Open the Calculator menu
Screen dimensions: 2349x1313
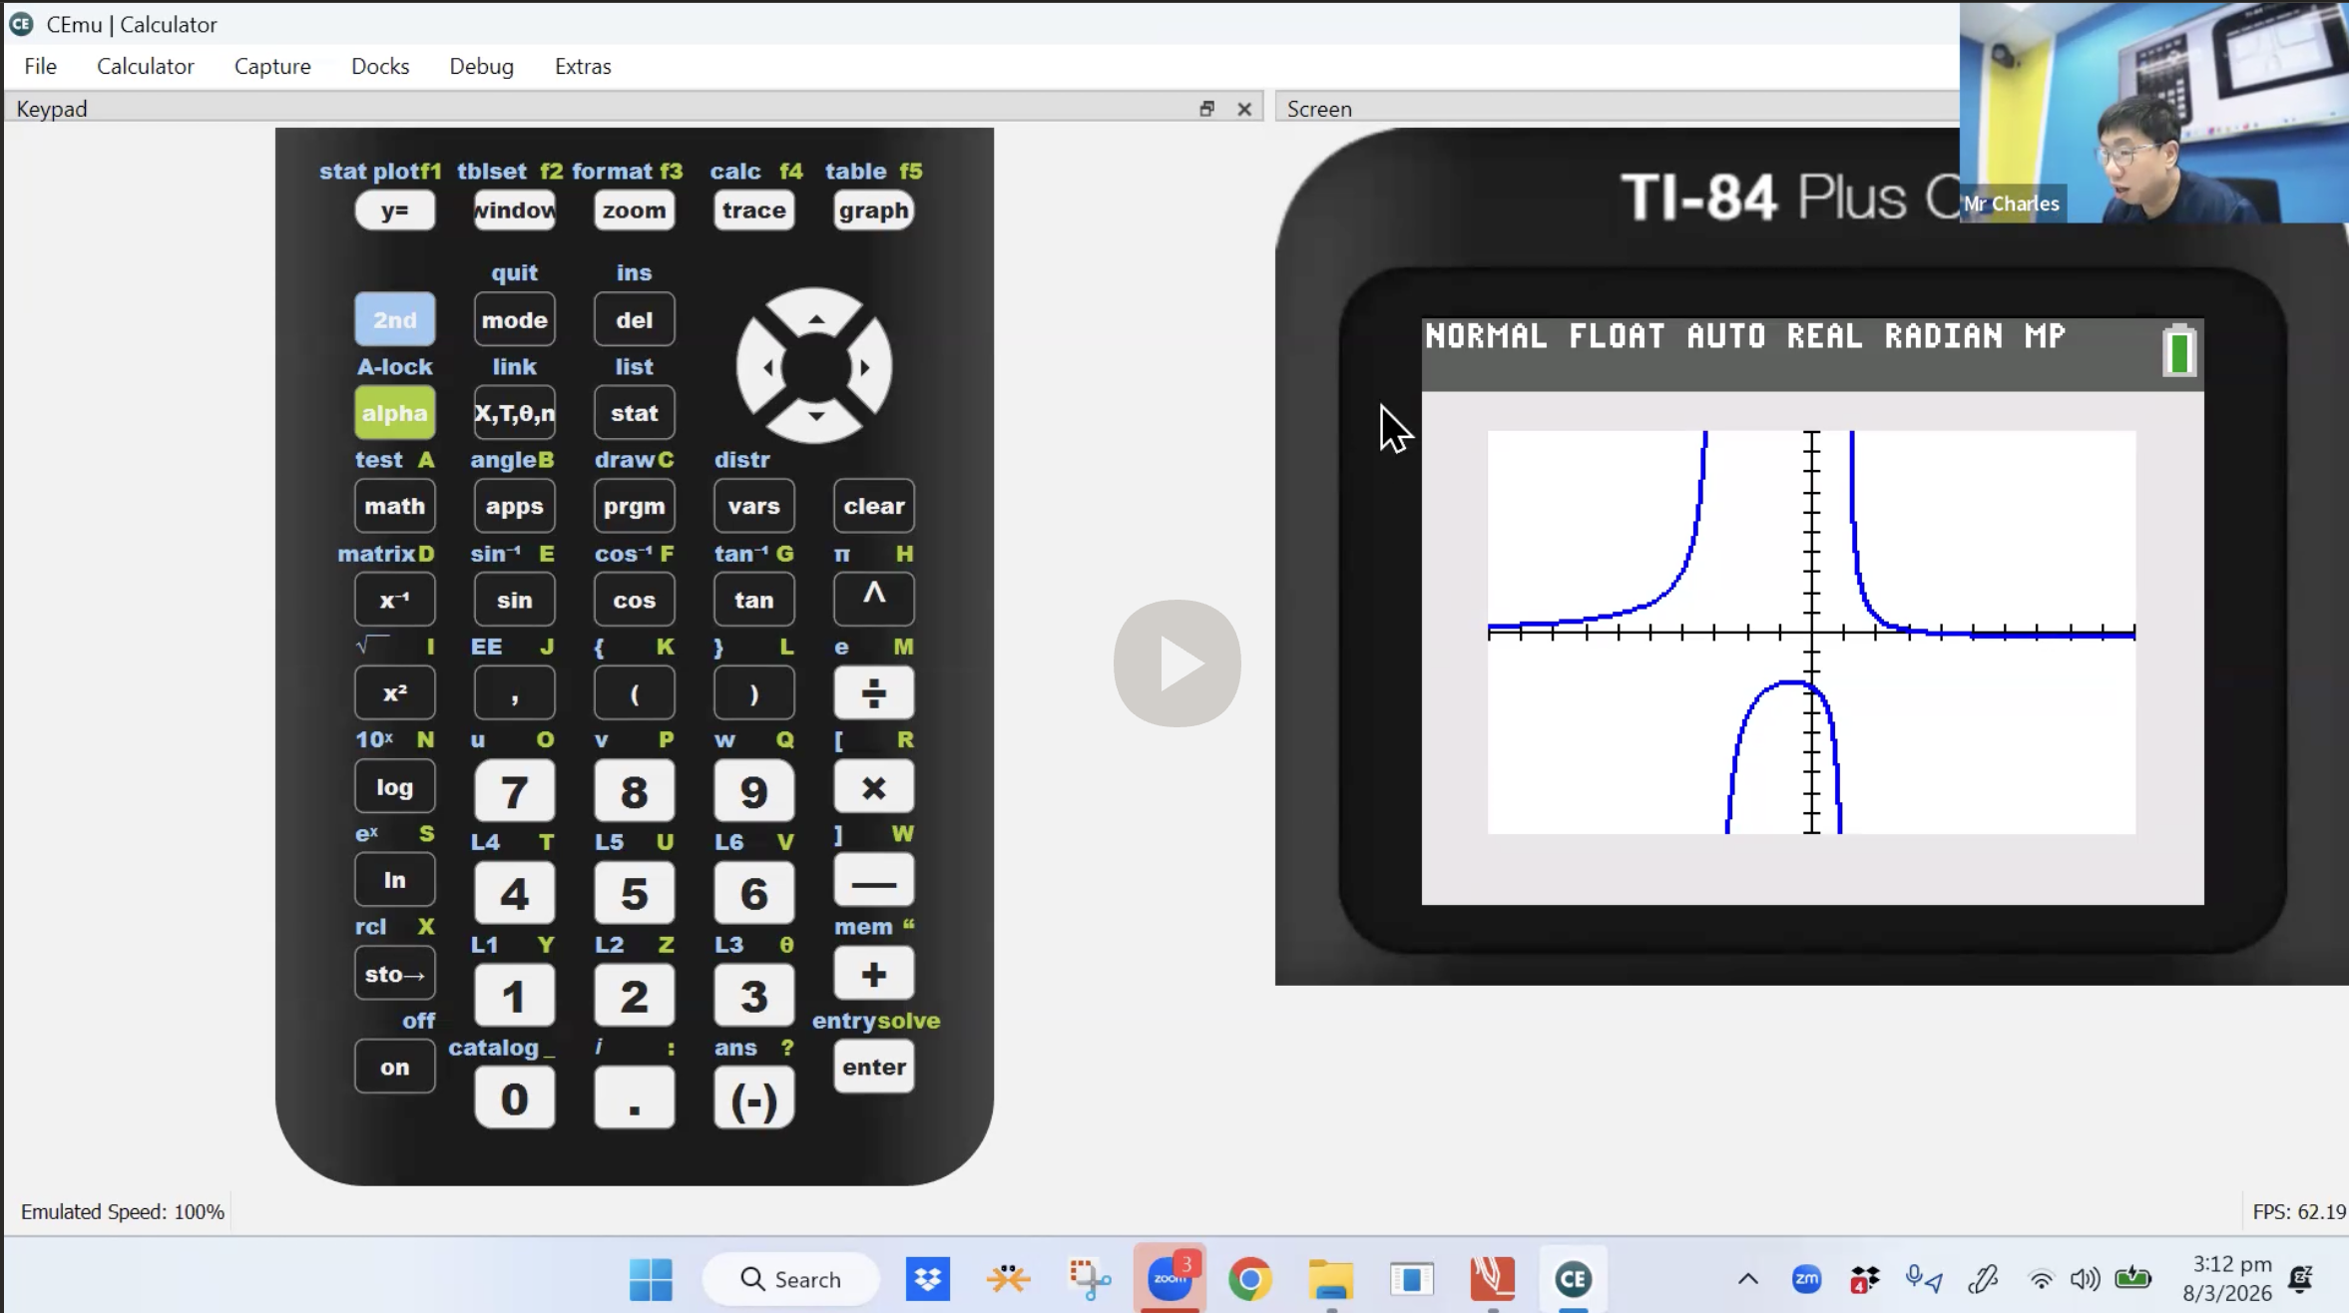point(145,66)
